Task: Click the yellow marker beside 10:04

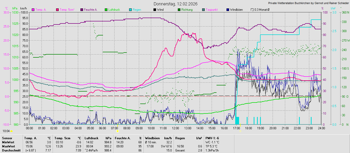Action: [x=11, y=131]
